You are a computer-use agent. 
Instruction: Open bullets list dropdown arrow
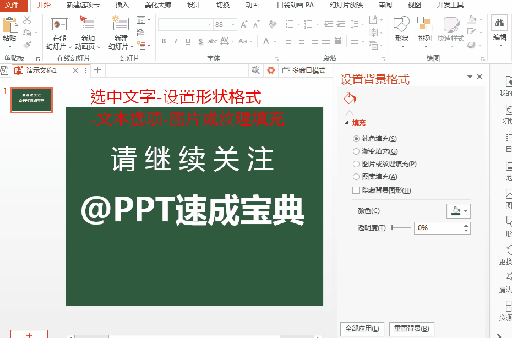pos(298,24)
